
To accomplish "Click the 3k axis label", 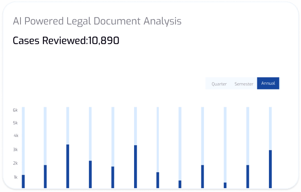I will pos(15,149).
